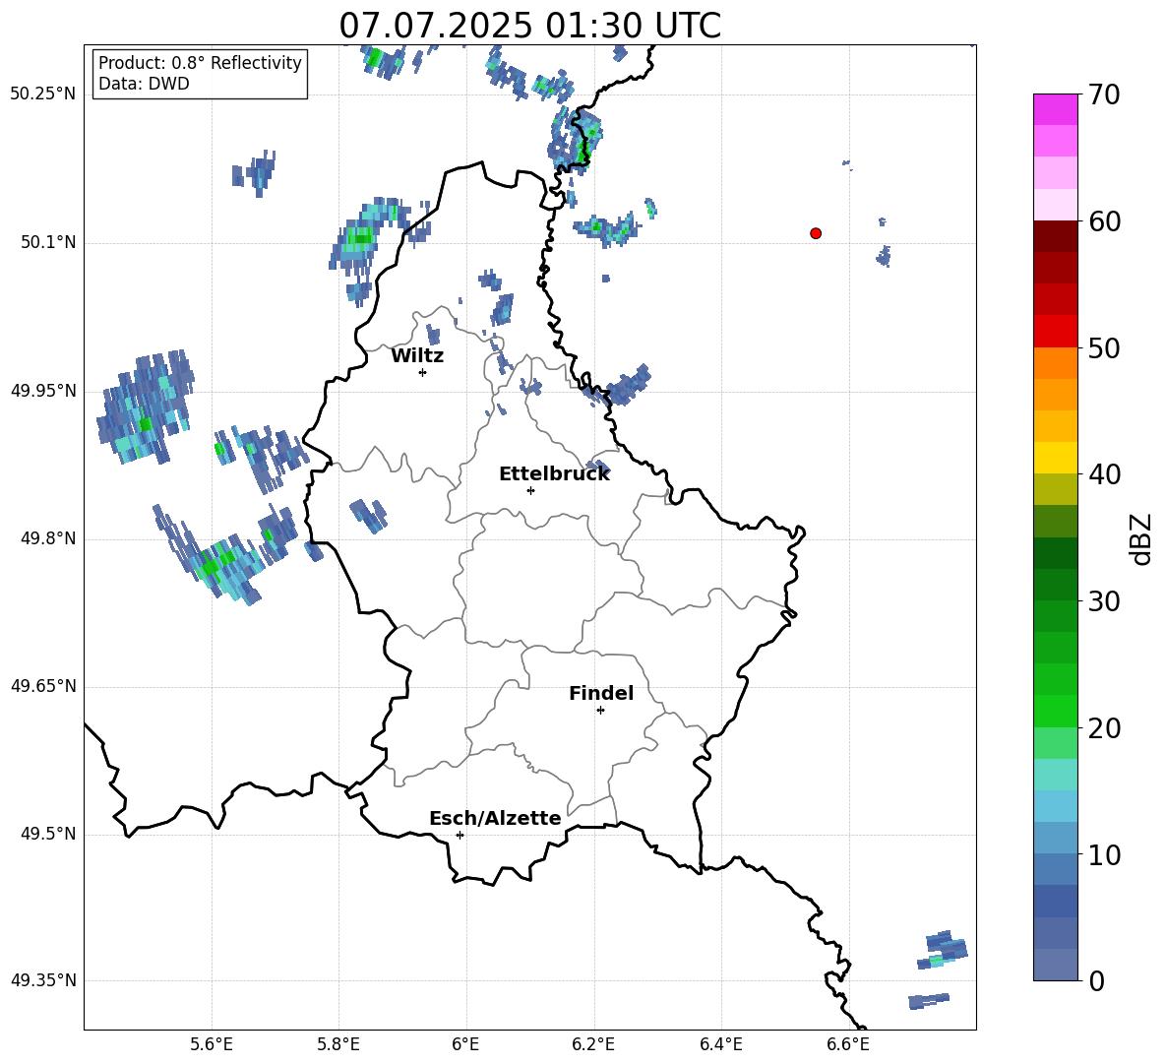
Task: Click the Findel location cross marker
Action: coord(600,711)
